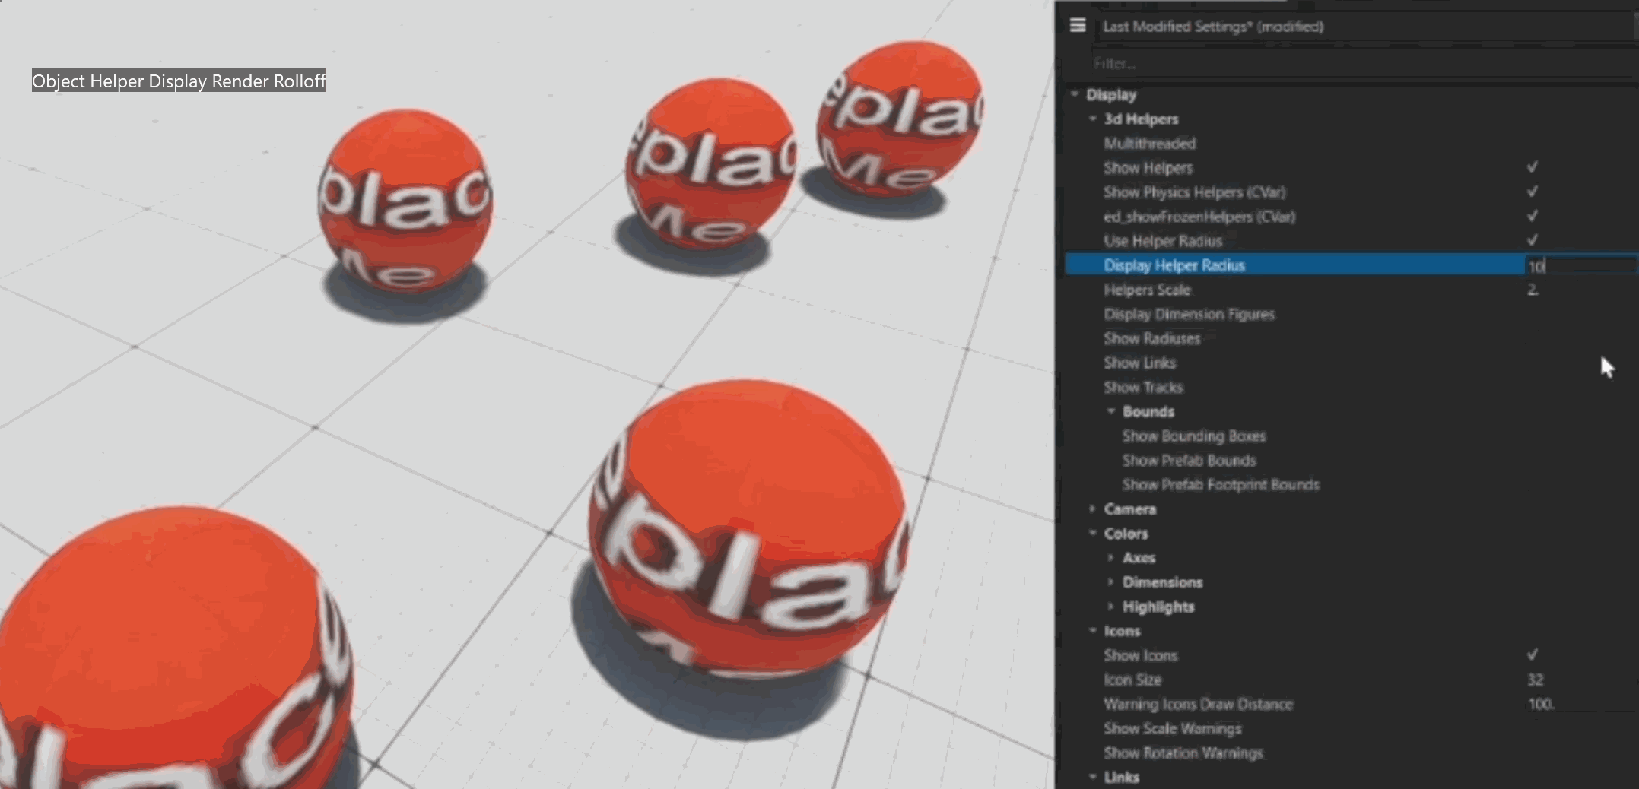Select the Warning Icons Draw Distance label
The height and width of the screenshot is (789, 1639).
click(x=1198, y=704)
